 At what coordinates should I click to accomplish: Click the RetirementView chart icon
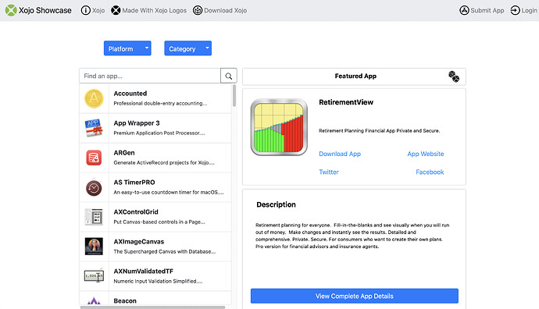(x=279, y=127)
